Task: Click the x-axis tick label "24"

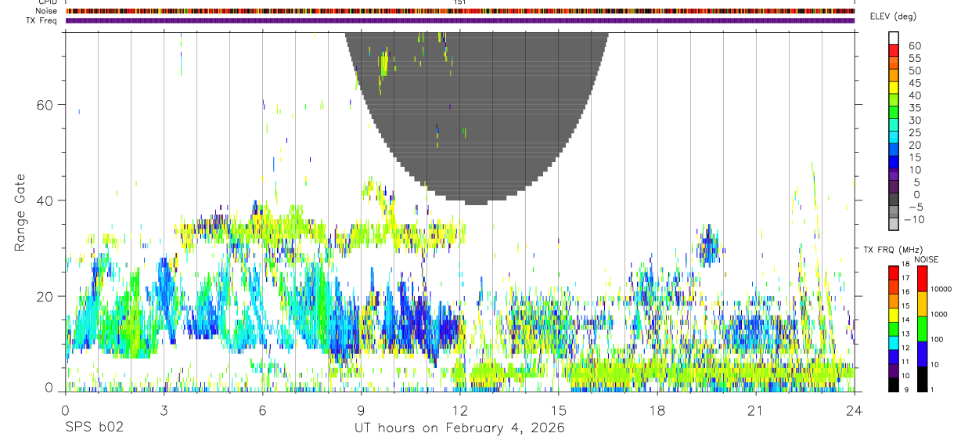Action: pyautogui.click(x=854, y=410)
